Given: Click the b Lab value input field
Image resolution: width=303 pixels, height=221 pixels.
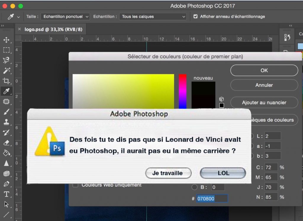Looking at the screenshot, I should coord(273,156).
